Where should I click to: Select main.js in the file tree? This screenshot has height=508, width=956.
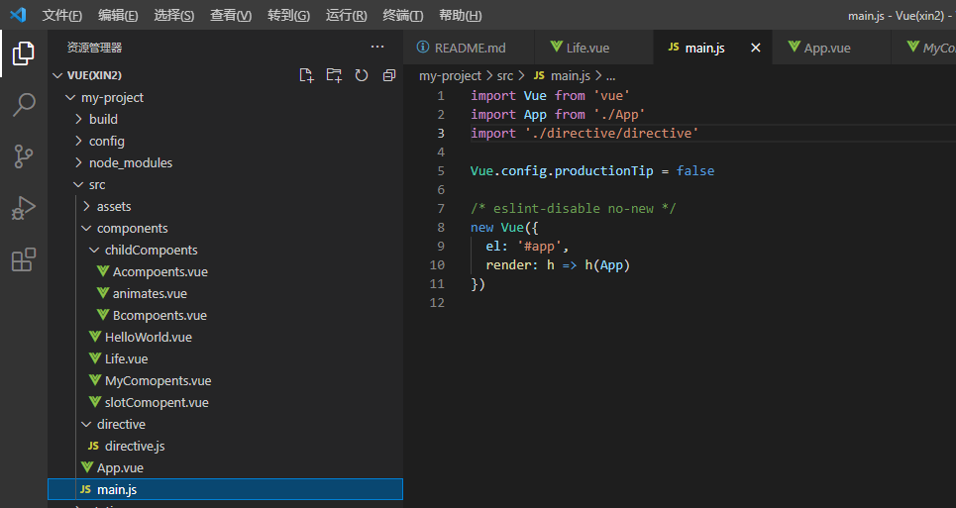225,489
